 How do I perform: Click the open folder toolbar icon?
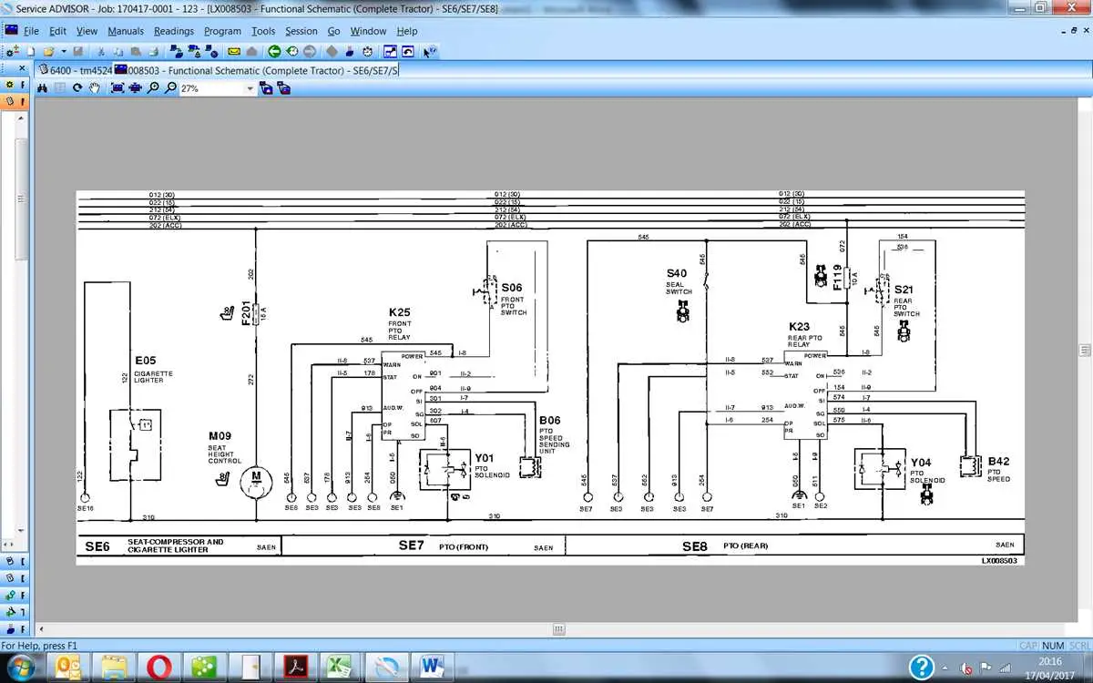pyautogui.click(x=48, y=51)
